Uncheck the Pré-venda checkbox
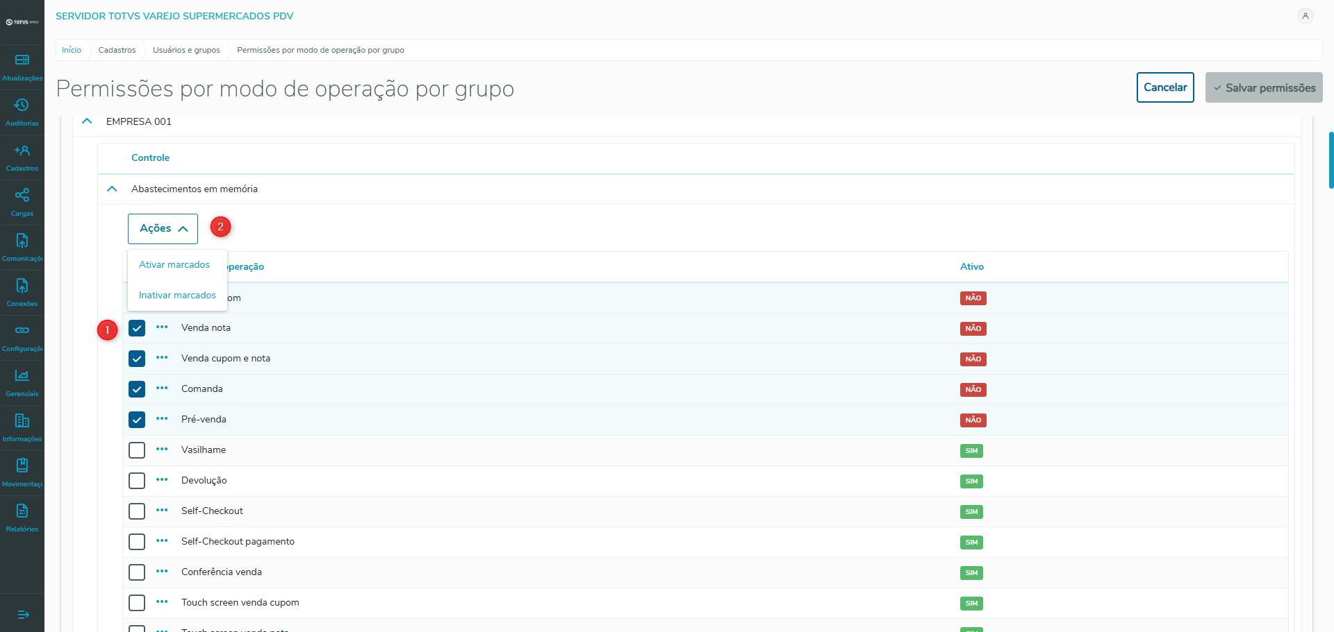Image resolution: width=1334 pixels, height=632 pixels. [x=137, y=420]
